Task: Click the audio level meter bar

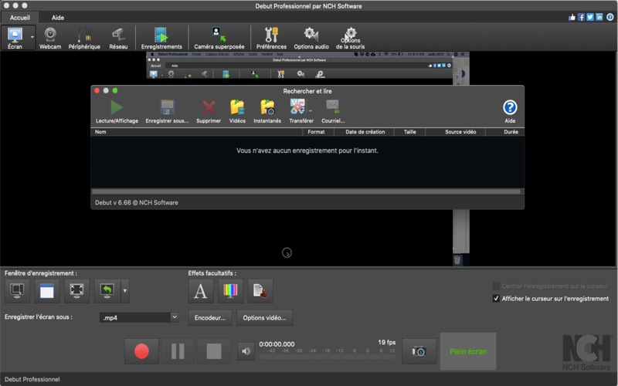Action: [x=327, y=356]
